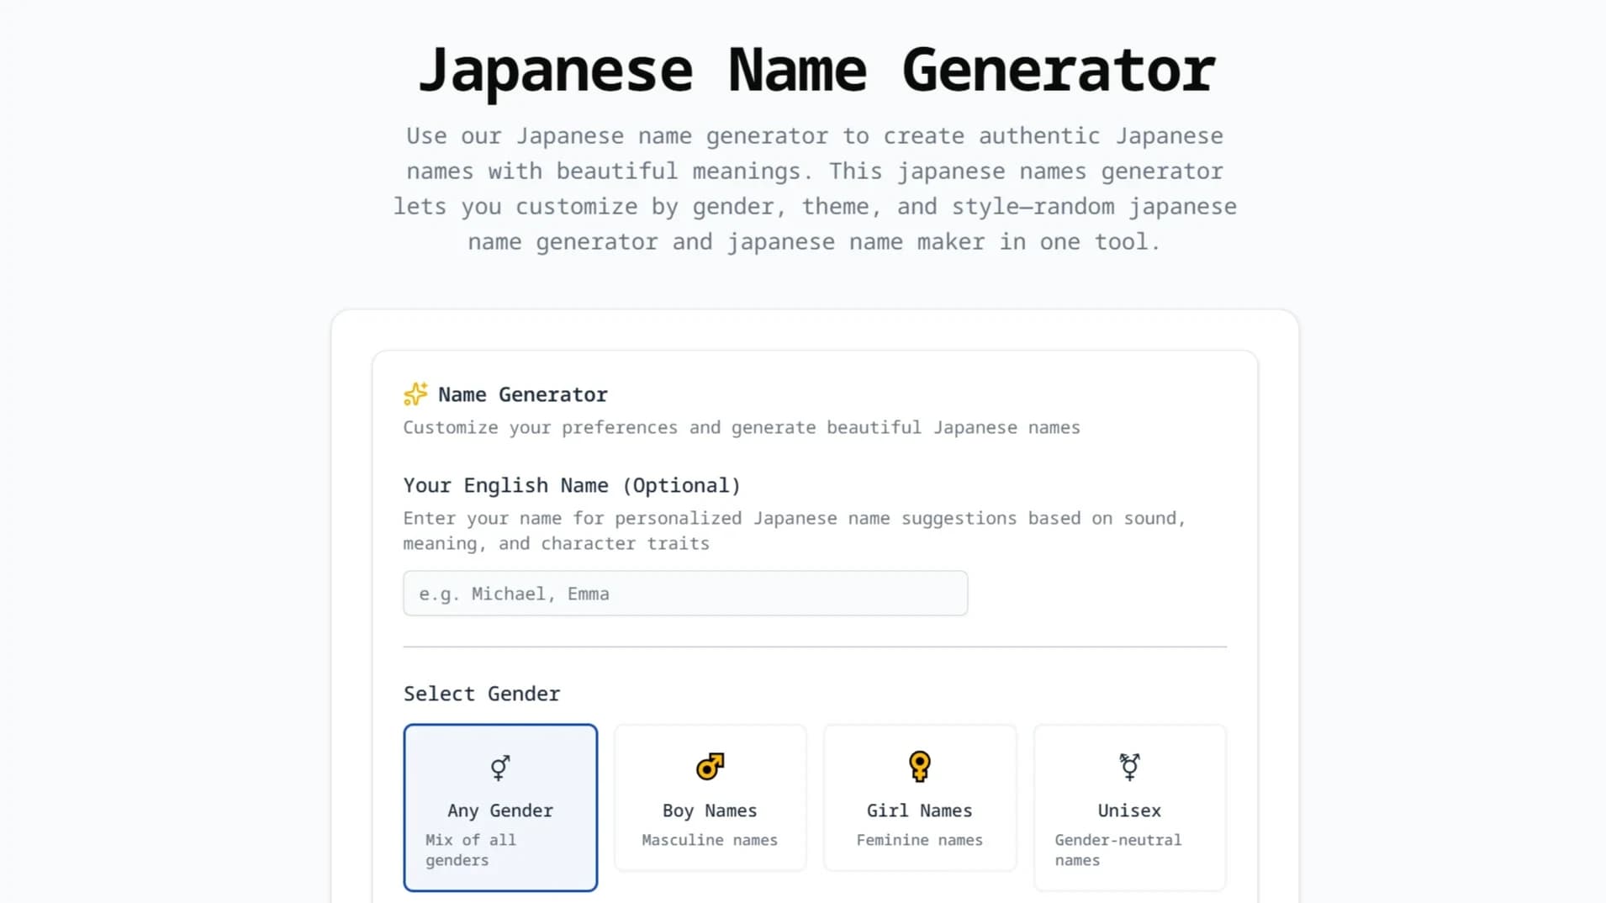Select the Girl Names option label
Screen dimensions: 1606x903
tap(920, 811)
